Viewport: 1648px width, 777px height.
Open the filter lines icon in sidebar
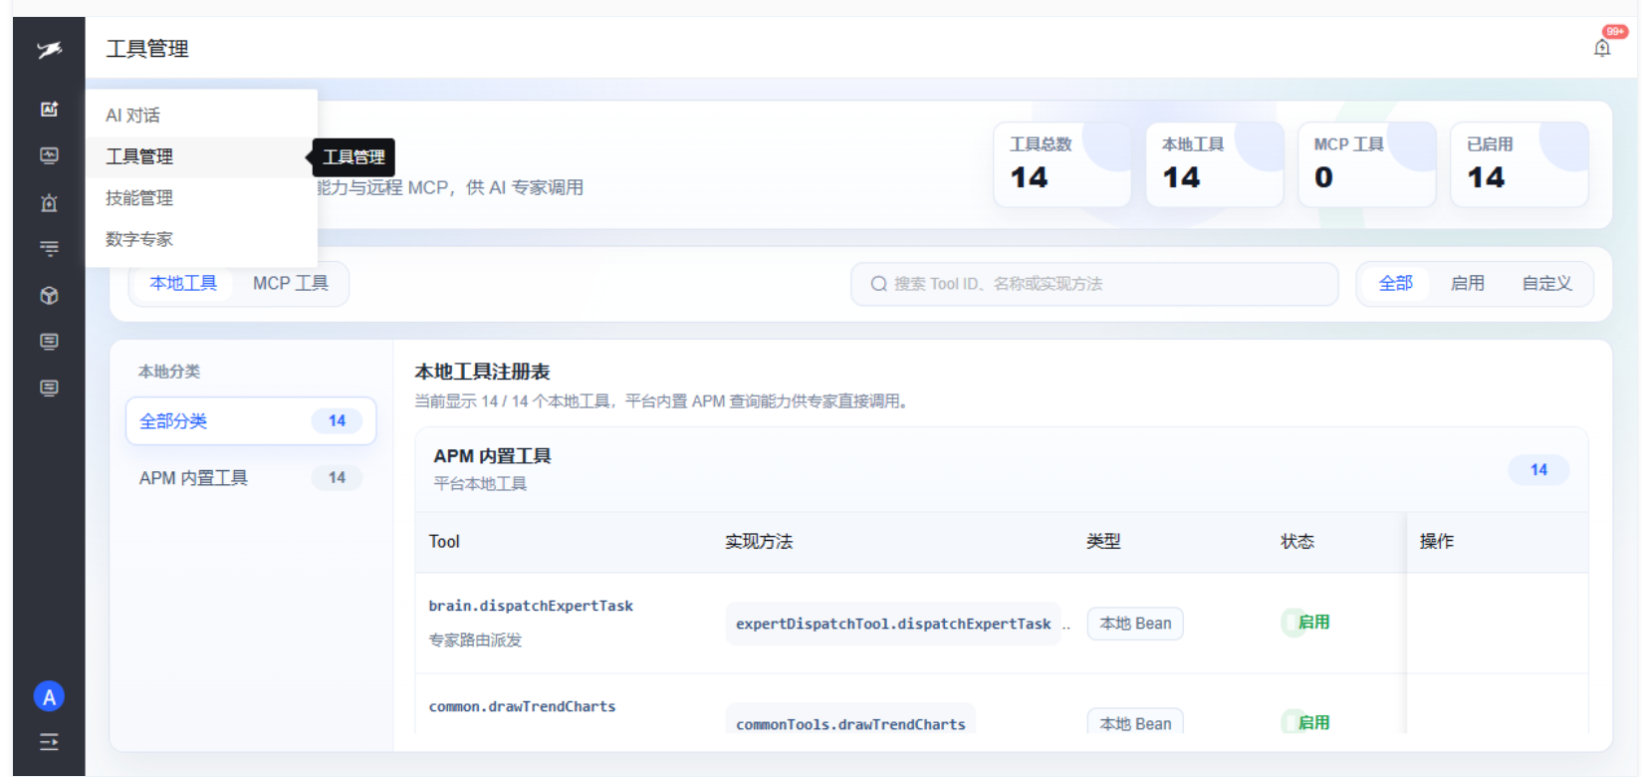point(49,249)
